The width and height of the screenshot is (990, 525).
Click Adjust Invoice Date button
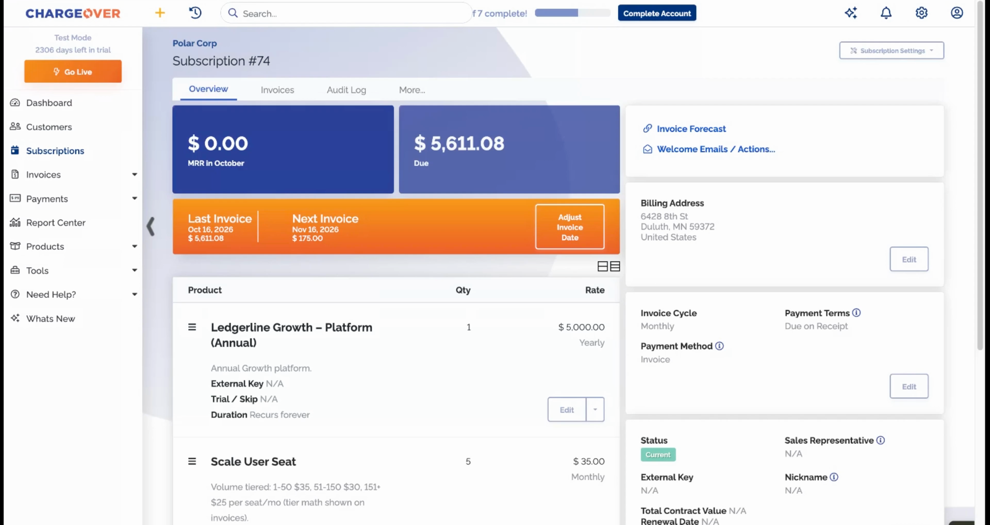[570, 227]
